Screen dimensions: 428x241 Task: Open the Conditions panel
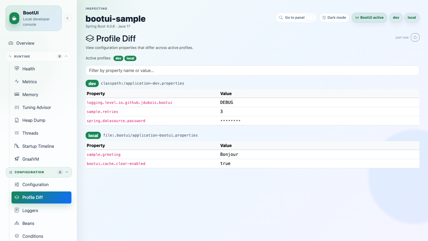click(x=41, y=236)
